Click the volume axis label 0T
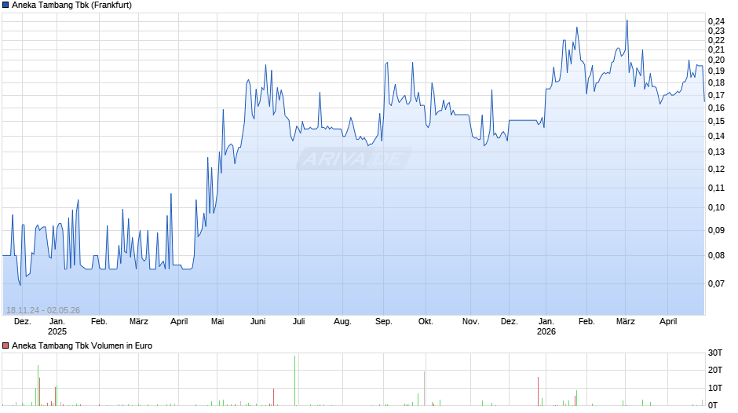Viewport: 738px width, 413px height. pos(713,405)
